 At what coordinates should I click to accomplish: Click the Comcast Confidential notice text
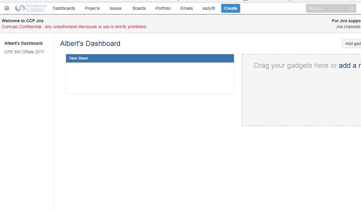tap(74, 27)
